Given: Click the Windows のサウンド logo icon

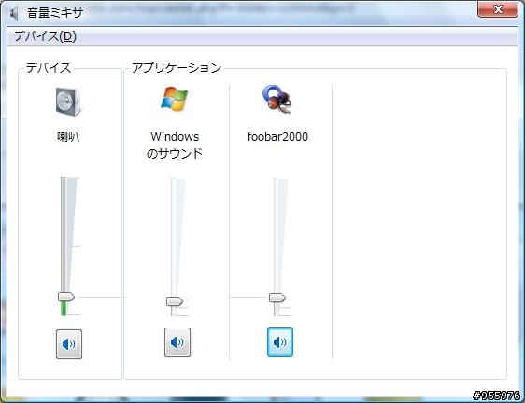Looking at the screenshot, I should [x=174, y=99].
